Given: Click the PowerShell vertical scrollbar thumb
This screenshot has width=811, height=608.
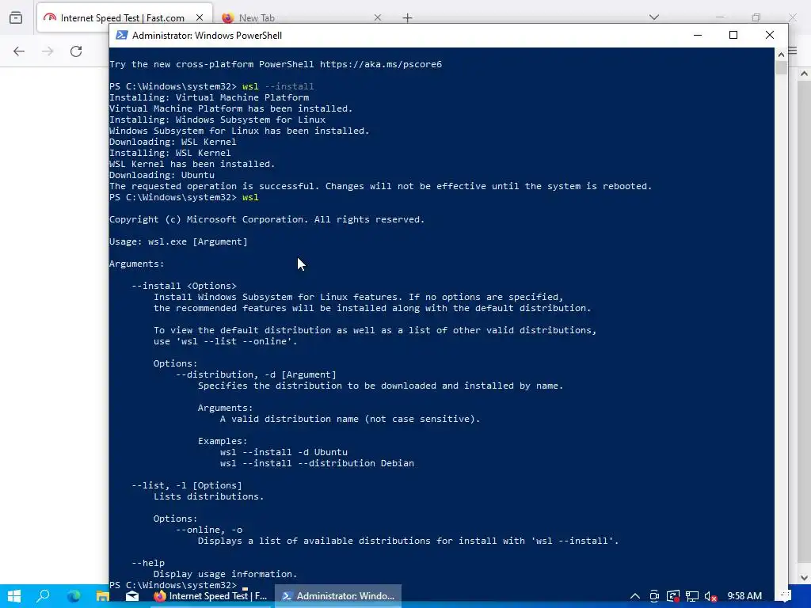Looking at the screenshot, I should point(780,68).
